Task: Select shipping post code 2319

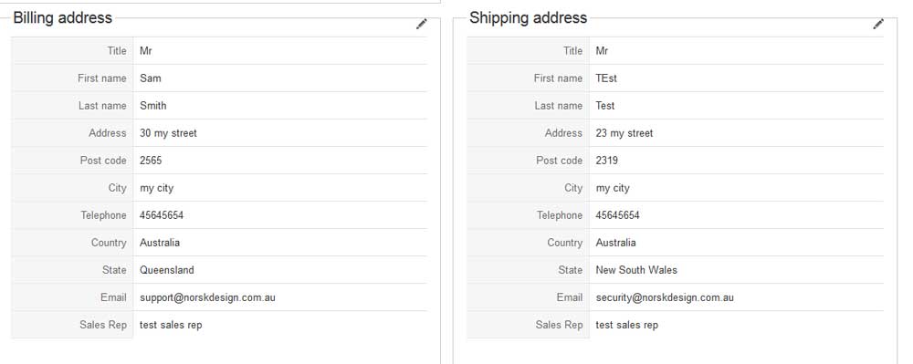Action: pyautogui.click(x=607, y=161)
